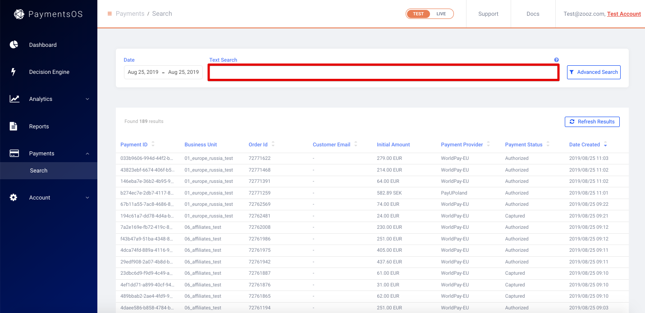Click the Payments credit card icon
The image size is (645, 313).
pos(14,153)
